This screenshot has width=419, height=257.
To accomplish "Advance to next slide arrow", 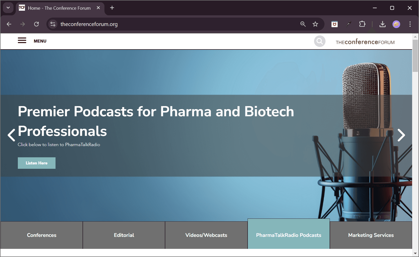I will 401,135.
